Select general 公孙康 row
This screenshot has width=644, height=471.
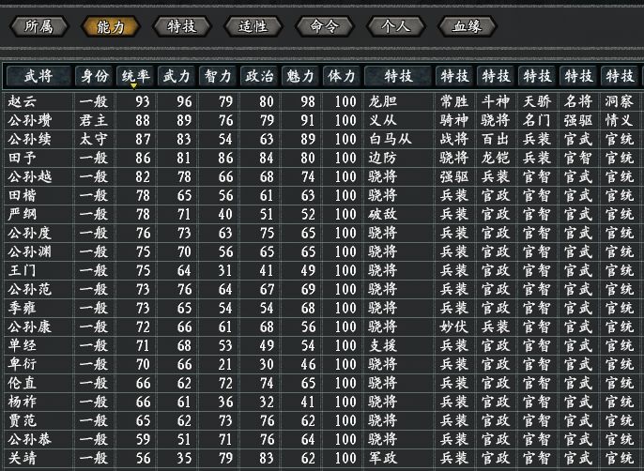322,327
